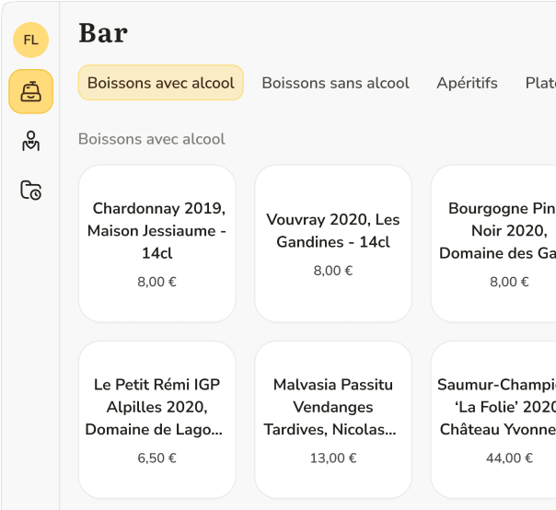This screenshot has width=556, height=510.
Task: Add Le Petit Rémi IGP Alpilles 2020
Action: [157, 419]
